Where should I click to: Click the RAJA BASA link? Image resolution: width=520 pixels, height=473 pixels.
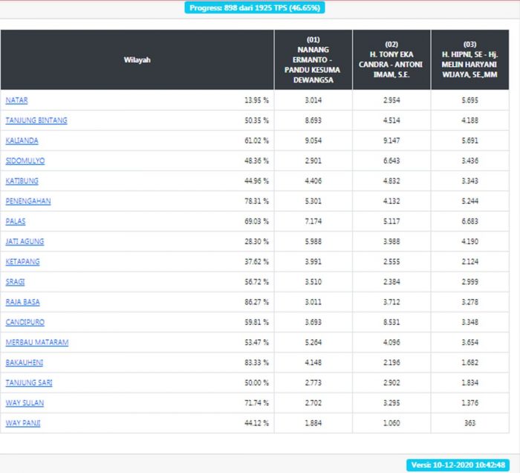pyautogui.click(x=22, y=302)
